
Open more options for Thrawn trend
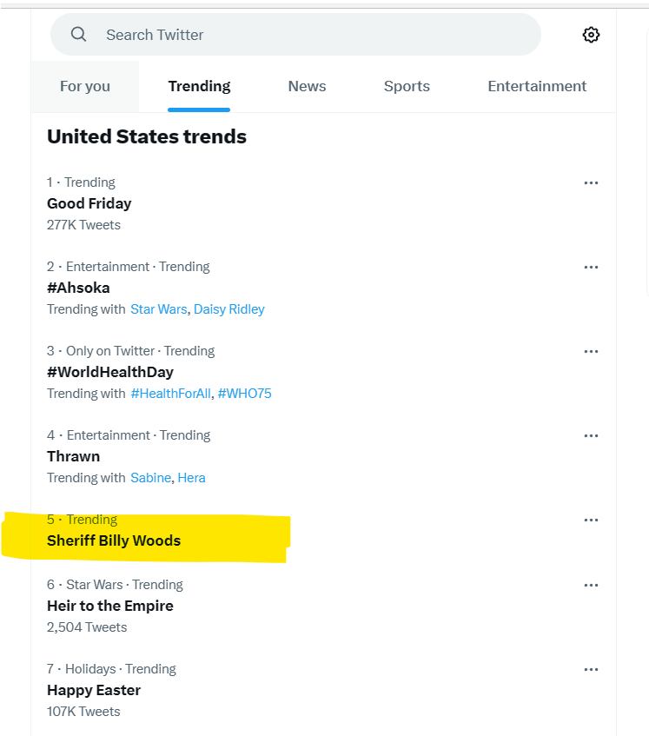591,435
